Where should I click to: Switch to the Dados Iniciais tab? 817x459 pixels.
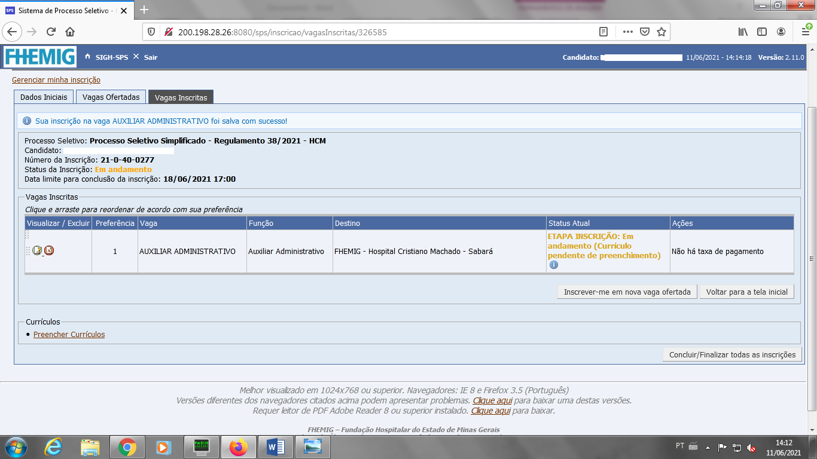pyautogui.click(x=44, y=97)
